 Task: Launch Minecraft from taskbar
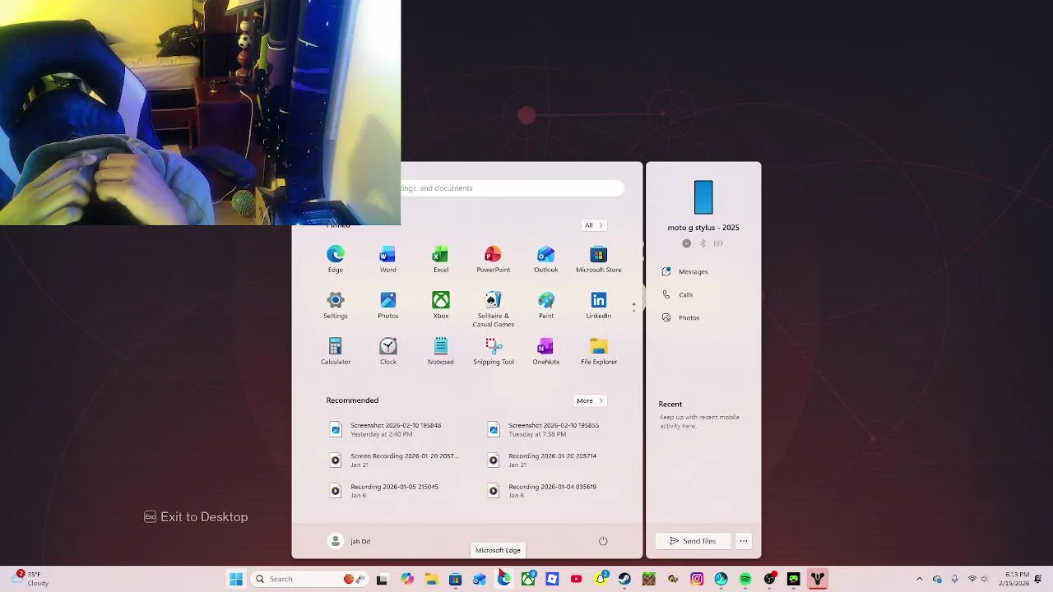[x=649, y=579]
